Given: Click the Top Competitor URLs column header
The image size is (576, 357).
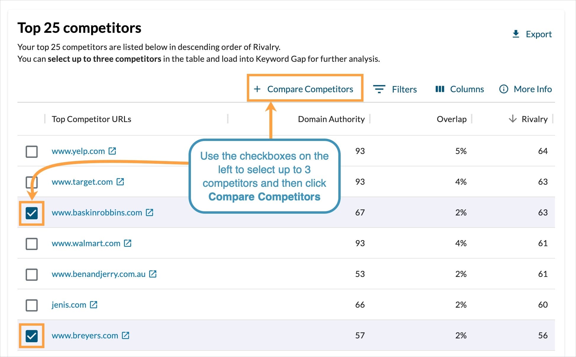Looking at the screenshot, I should click(91, 119).
